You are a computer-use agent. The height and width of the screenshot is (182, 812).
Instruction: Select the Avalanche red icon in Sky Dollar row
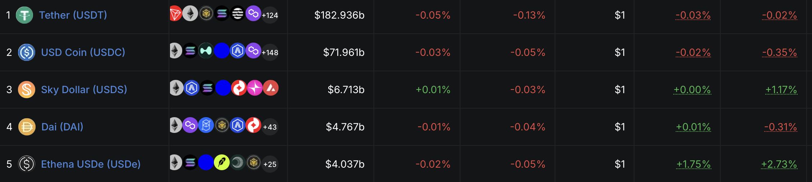pyautogui.click(x=271, y=88)
